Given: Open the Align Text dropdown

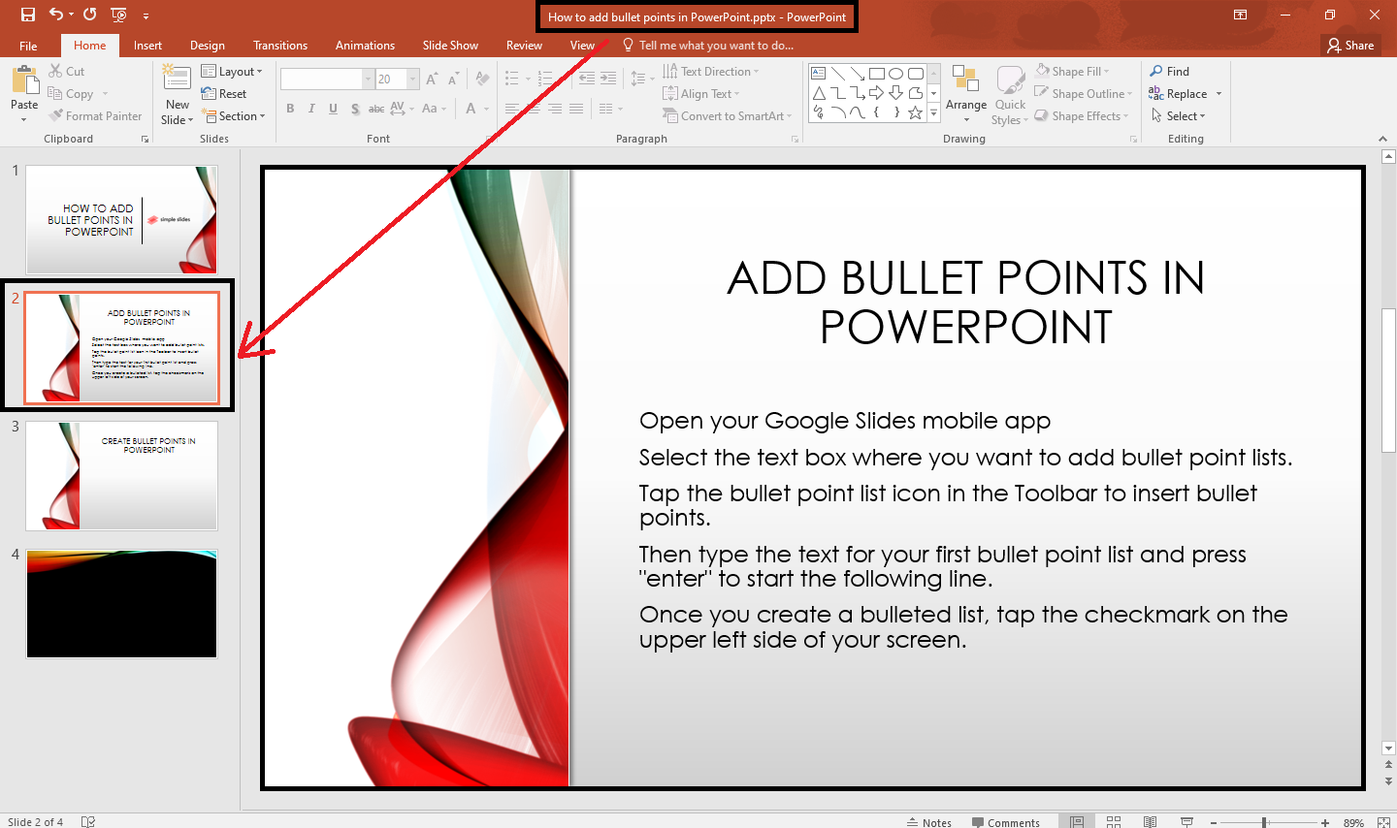Looking at the screenshot, I should click(701, 94).
